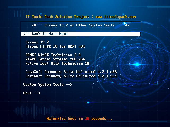Boot AOMEI WinPE Technician 2.0
This screenshot has height=127, width=170.
53,55
